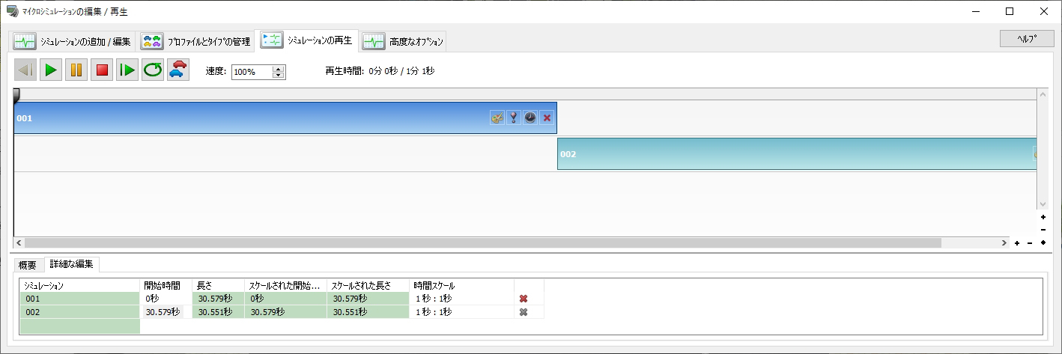Click the time scale cell of row 002
The height and width of the screenshot is (354, 1062).
click(x=461, y=312)
